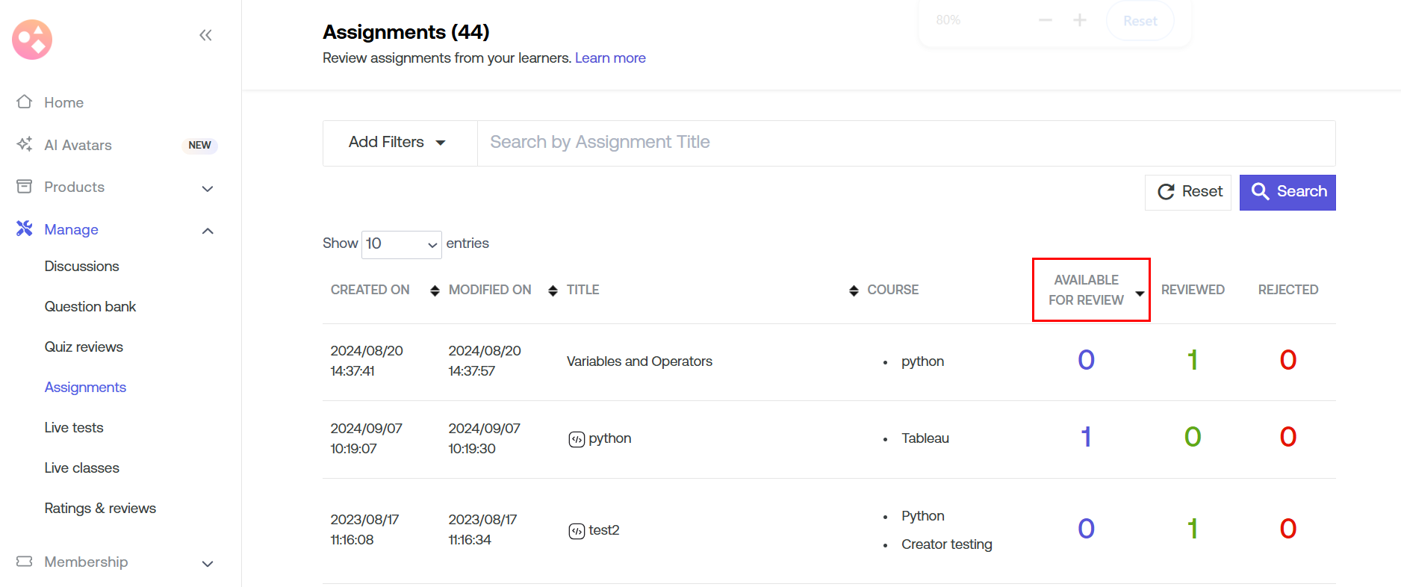The width and height of the screenshot is (1401, 587).
Task: Open AI Avatars section
Action: pyautogui.click(x=78, y=145)
